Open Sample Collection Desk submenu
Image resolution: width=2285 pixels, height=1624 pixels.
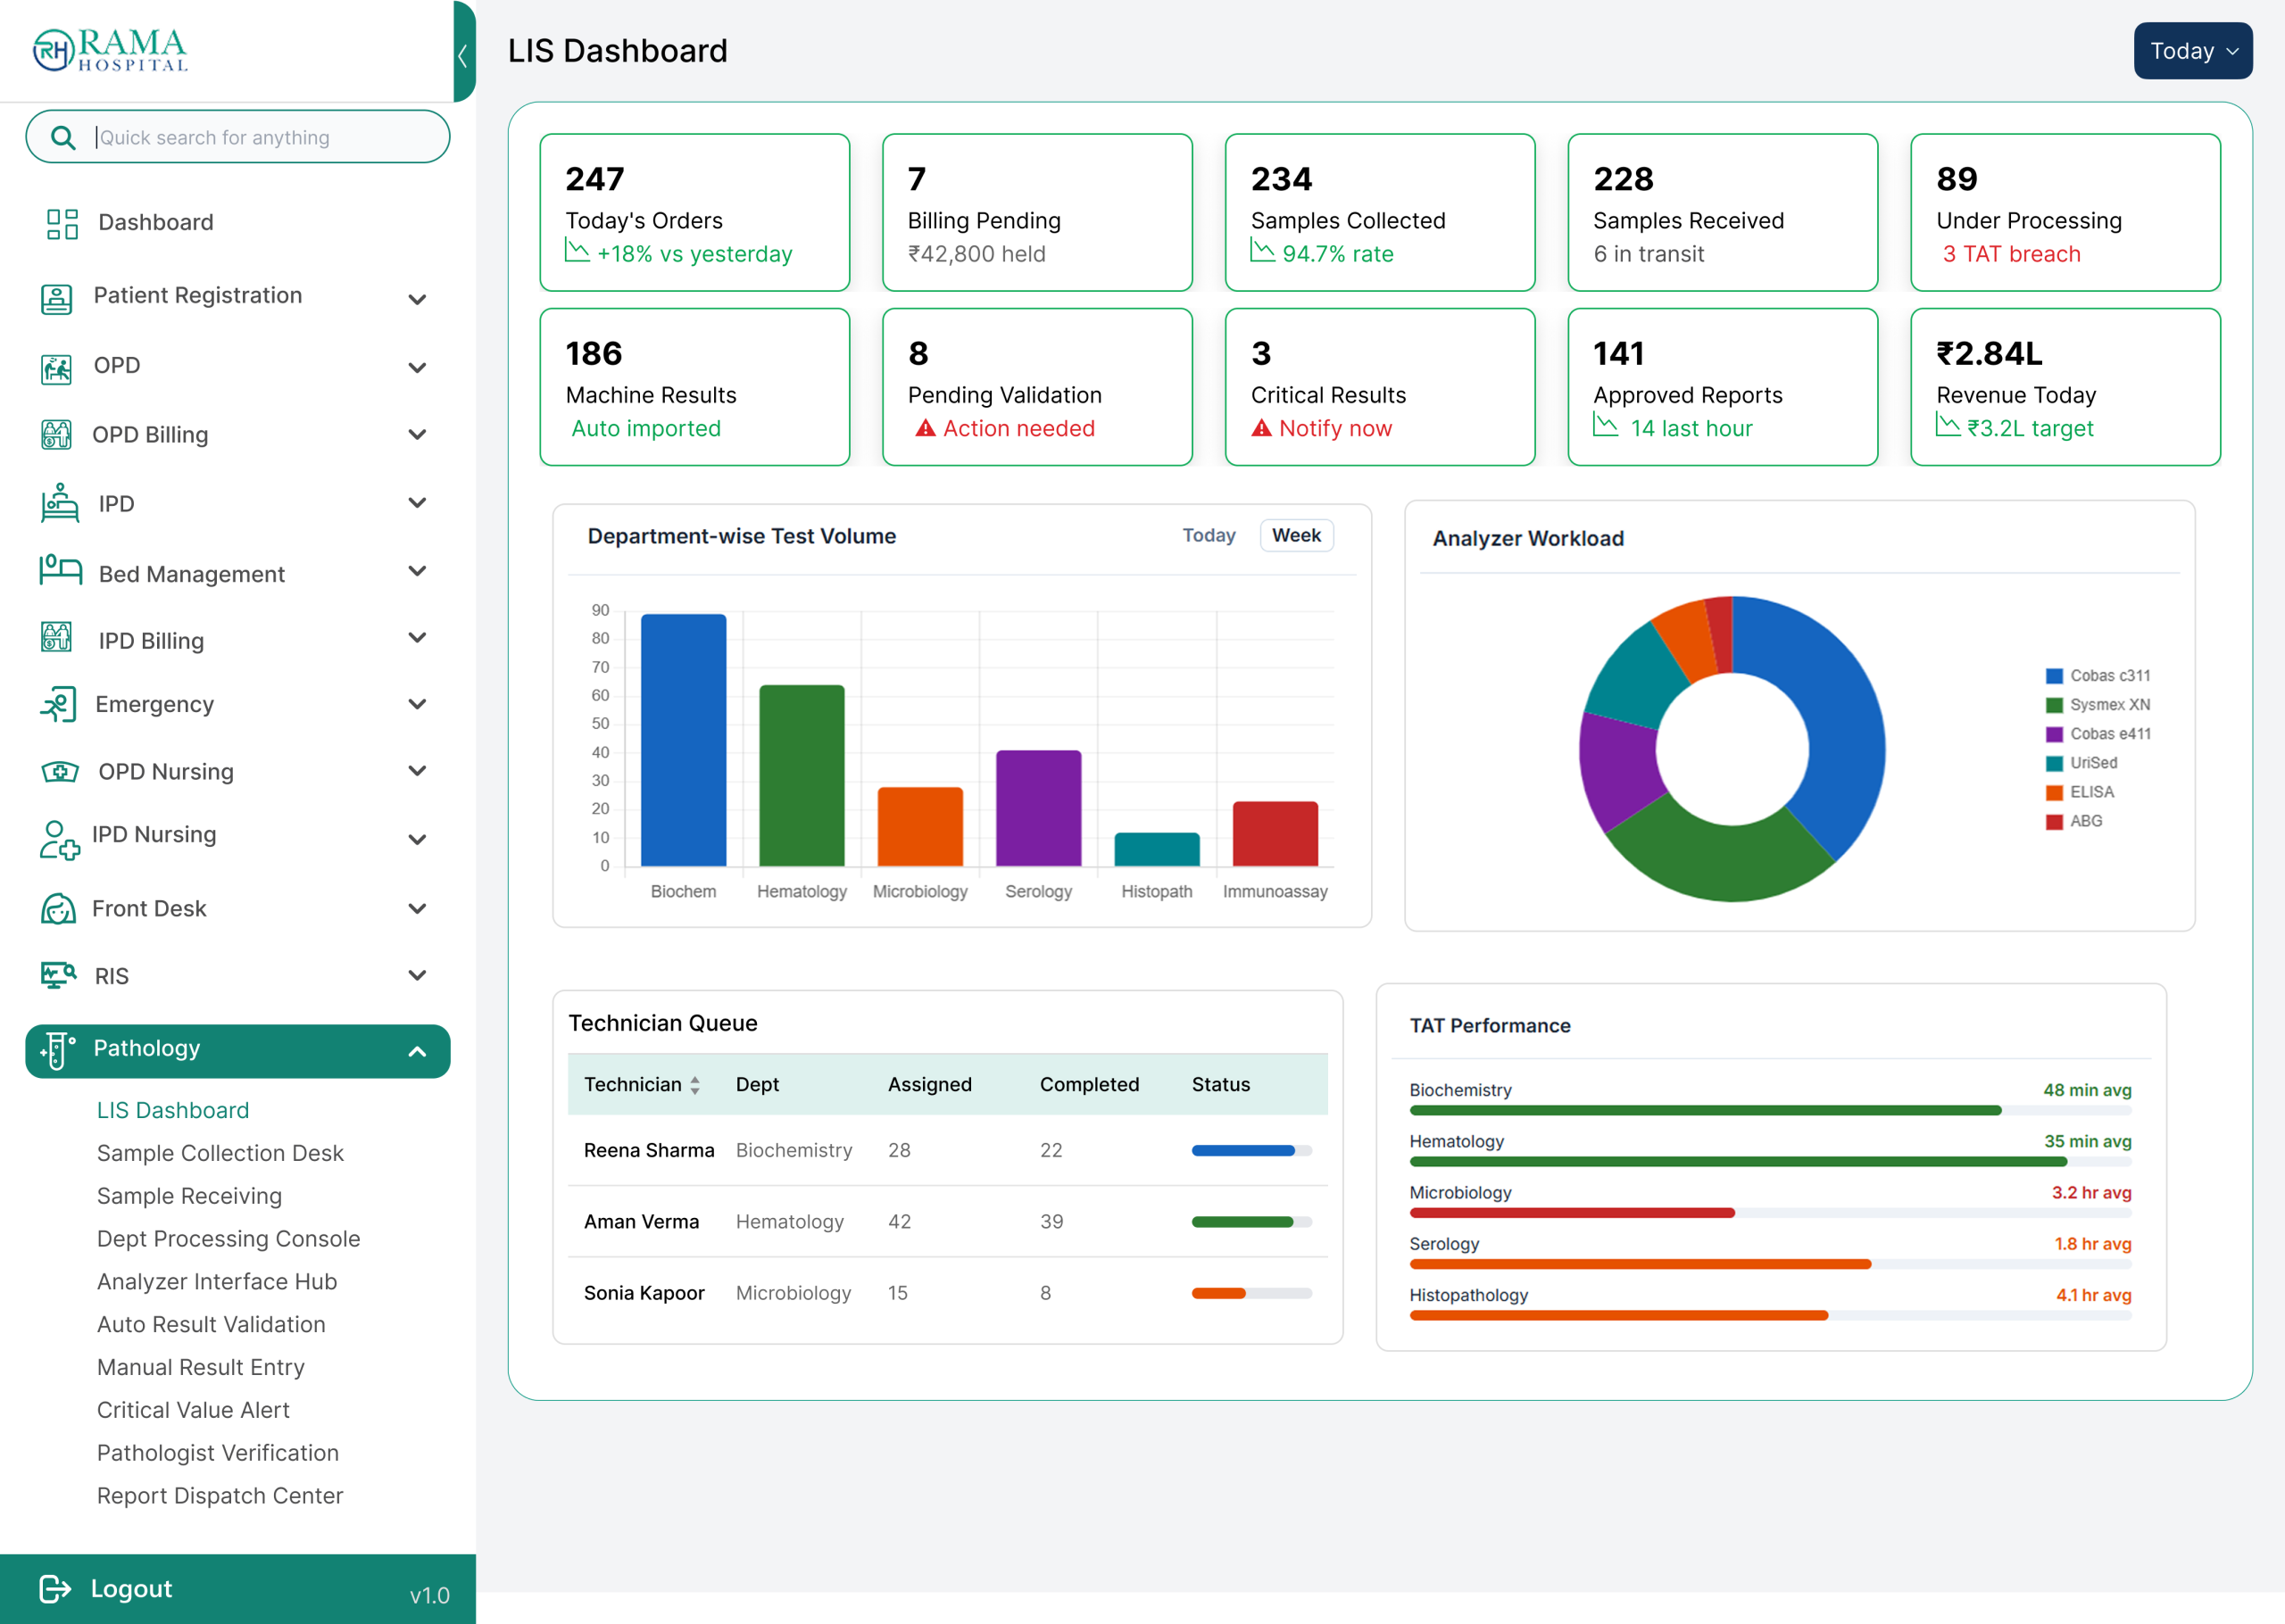pos(220,1153)
